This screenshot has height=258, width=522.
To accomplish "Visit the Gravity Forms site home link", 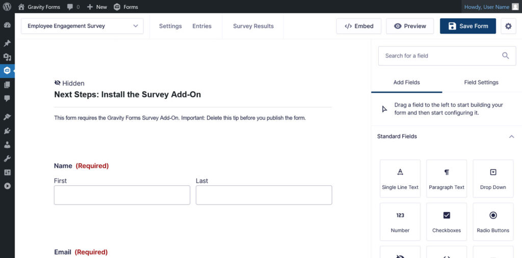I will [x=39, y=7].
